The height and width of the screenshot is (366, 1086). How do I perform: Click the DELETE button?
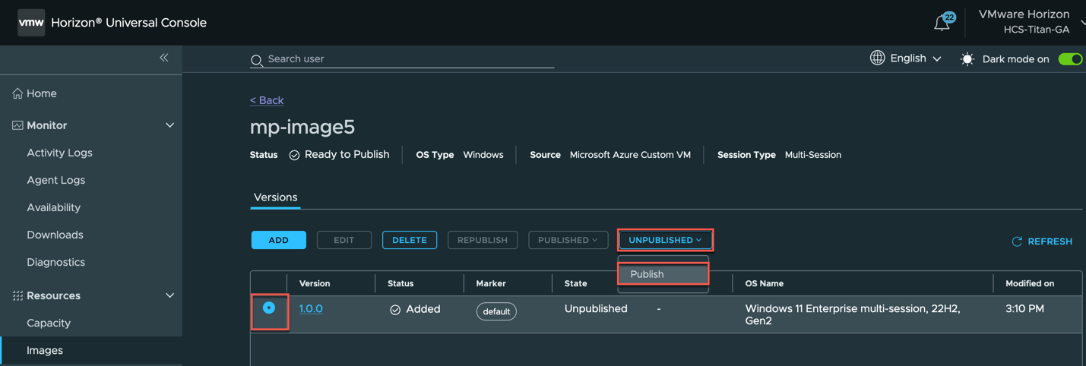pos(410,240)
